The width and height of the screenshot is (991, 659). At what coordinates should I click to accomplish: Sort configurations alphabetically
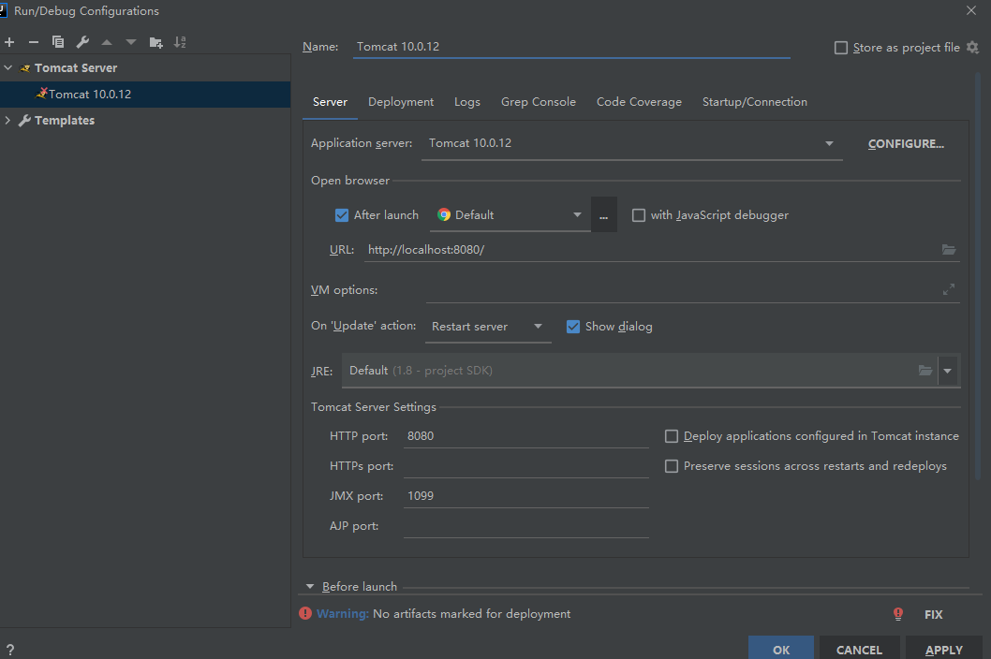pos(180,42)
